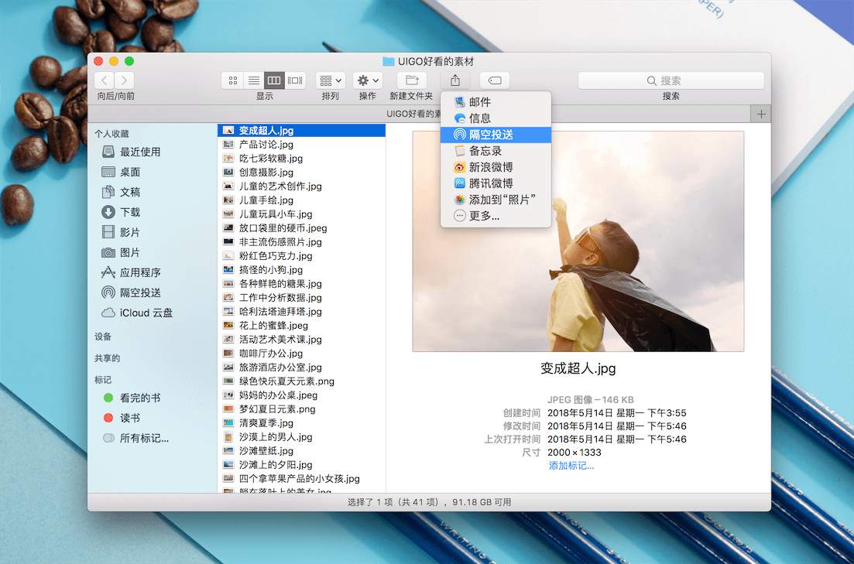Go back with the left arrow button
Screen dimensions: 854x564
[104, 80]
